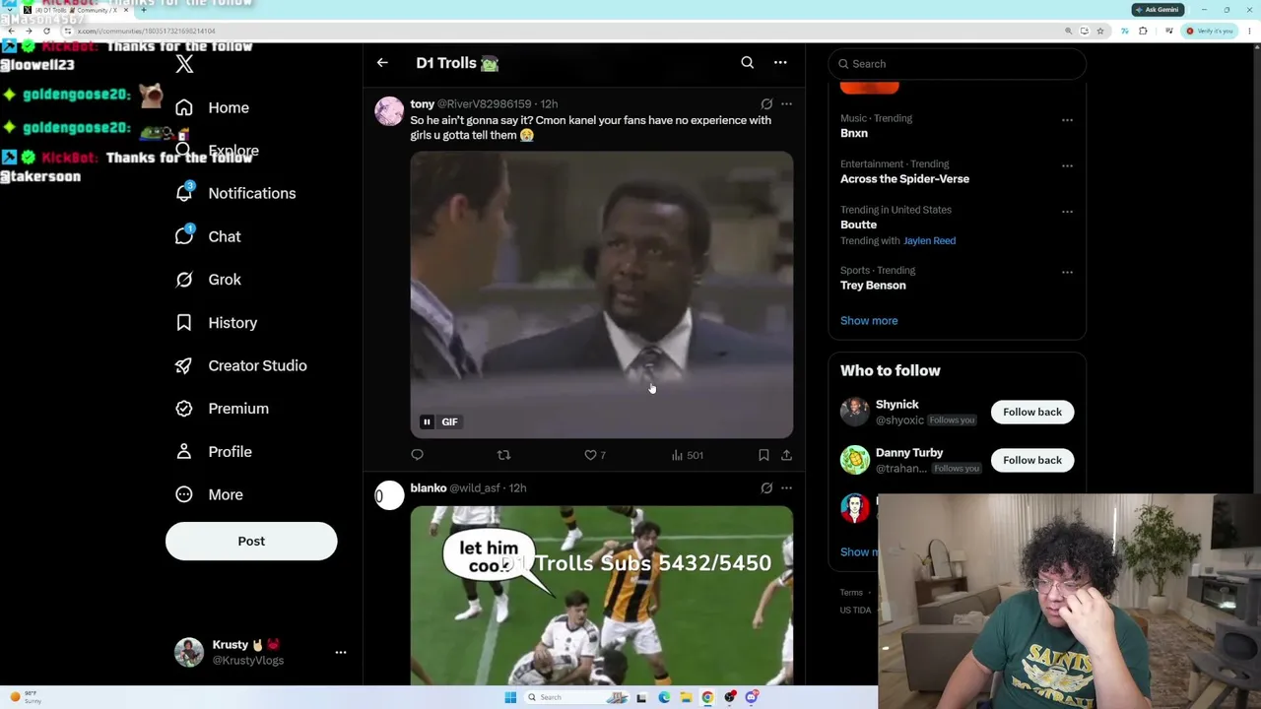Search within the D1 Trolls community
1261x709 pixels.
[x=748, y=63]
